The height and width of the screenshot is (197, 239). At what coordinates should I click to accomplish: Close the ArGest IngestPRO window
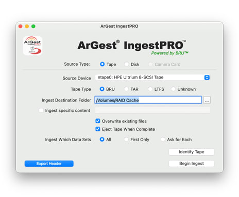tap(21, 26)
